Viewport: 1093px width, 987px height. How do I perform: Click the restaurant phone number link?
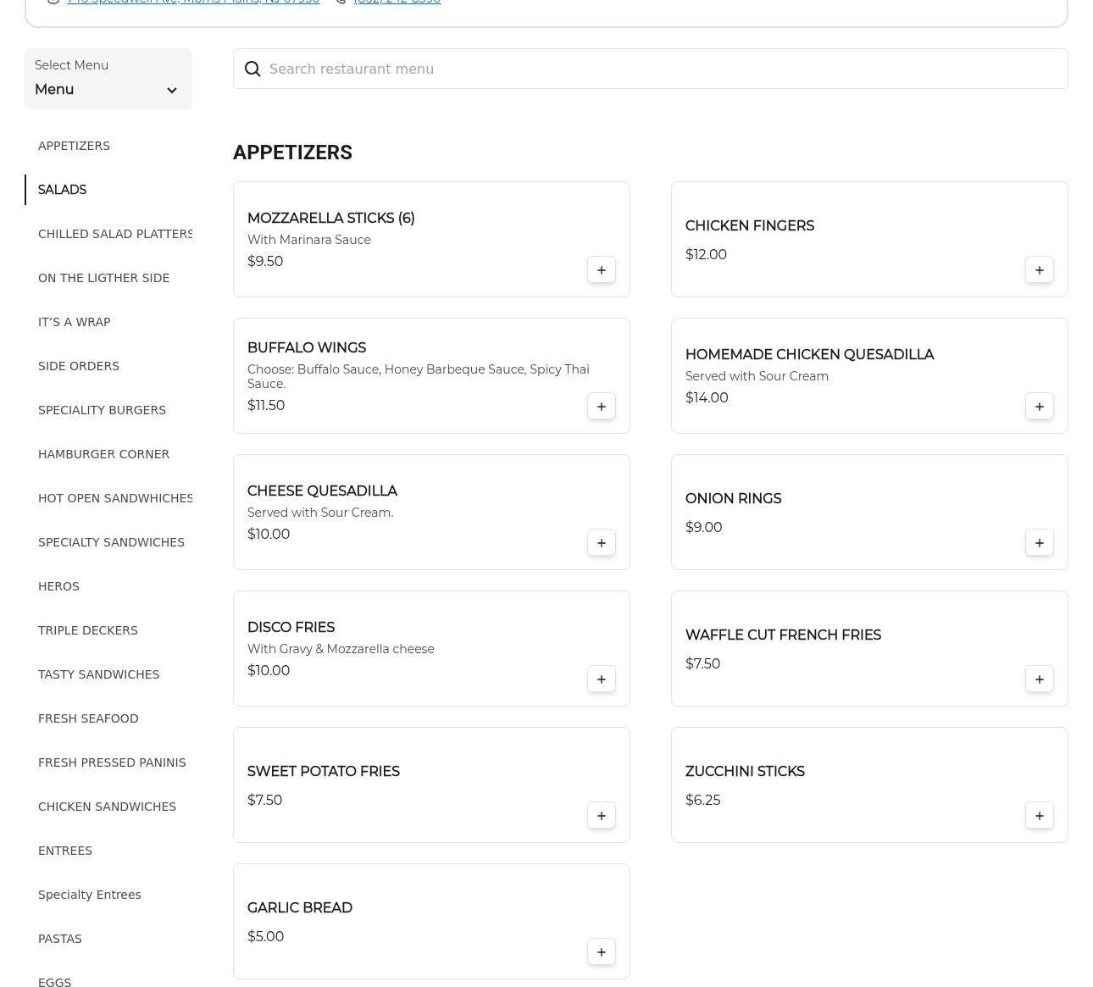tap(397, 2)
